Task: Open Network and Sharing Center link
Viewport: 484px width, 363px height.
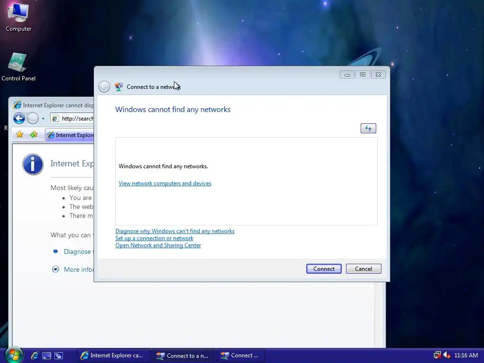Action: coord(158,245)
